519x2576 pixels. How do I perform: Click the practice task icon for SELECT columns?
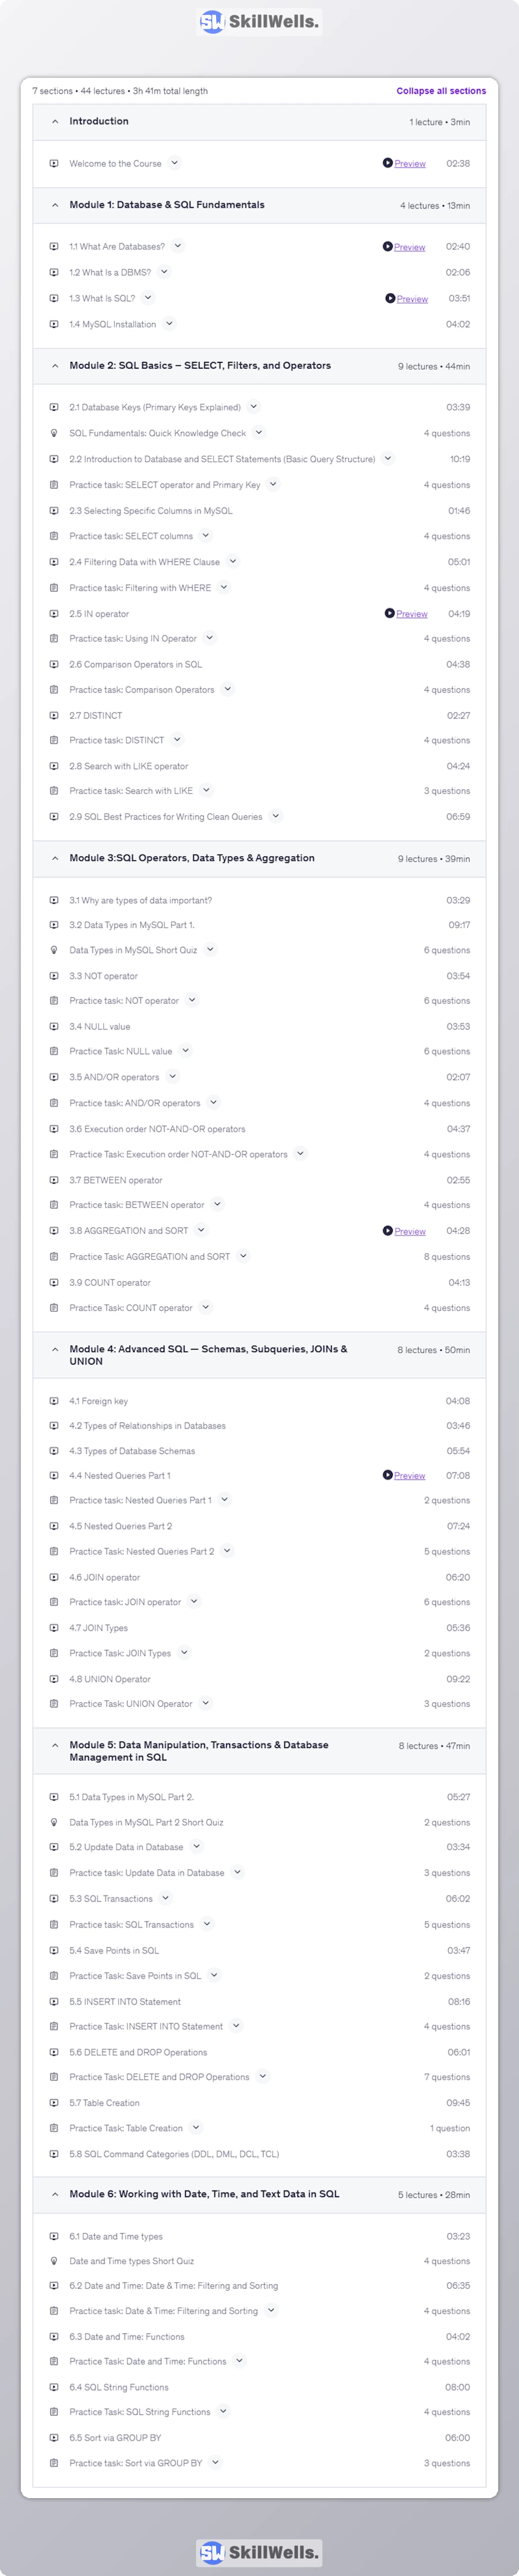click(x=54, y=536)
